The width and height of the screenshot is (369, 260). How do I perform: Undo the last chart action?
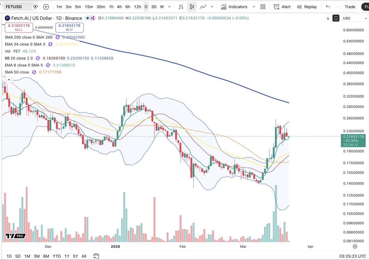click(328, 7)
